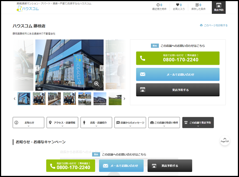Jump to 店長・店舗紹介 section tab
The width and height of the screenshot is (239, 177).
point(96,122)
